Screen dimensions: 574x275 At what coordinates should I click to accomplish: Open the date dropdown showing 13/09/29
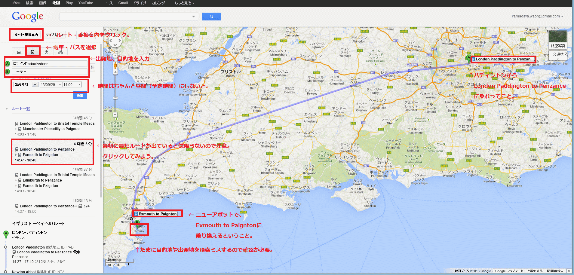tap(51, 85)
